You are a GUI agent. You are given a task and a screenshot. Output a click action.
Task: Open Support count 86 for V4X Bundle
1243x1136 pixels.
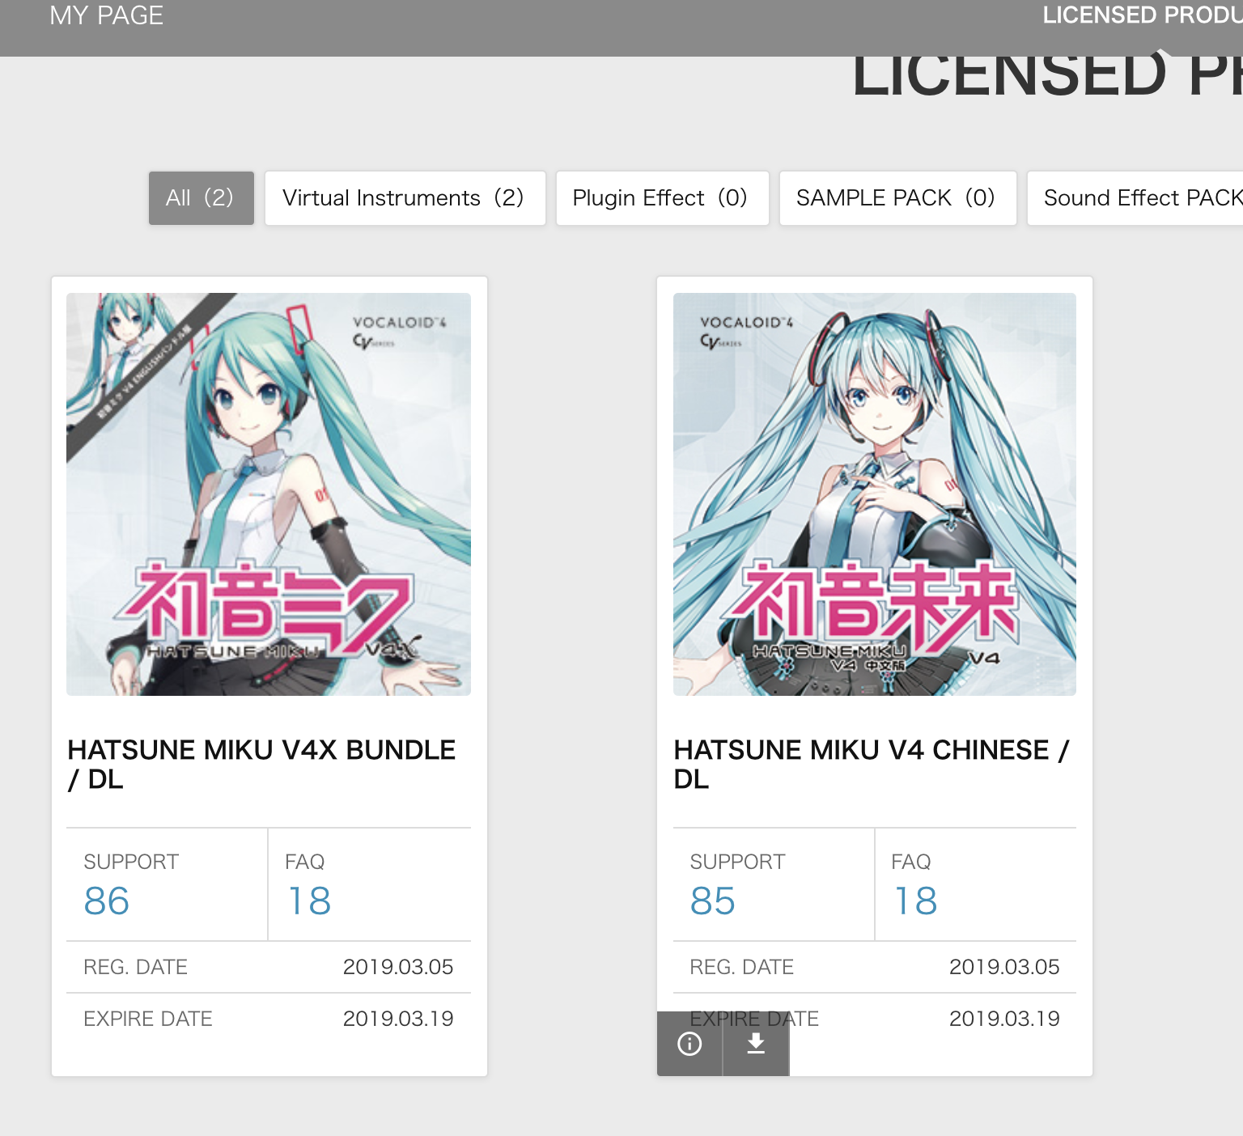(x=107, y=901)
